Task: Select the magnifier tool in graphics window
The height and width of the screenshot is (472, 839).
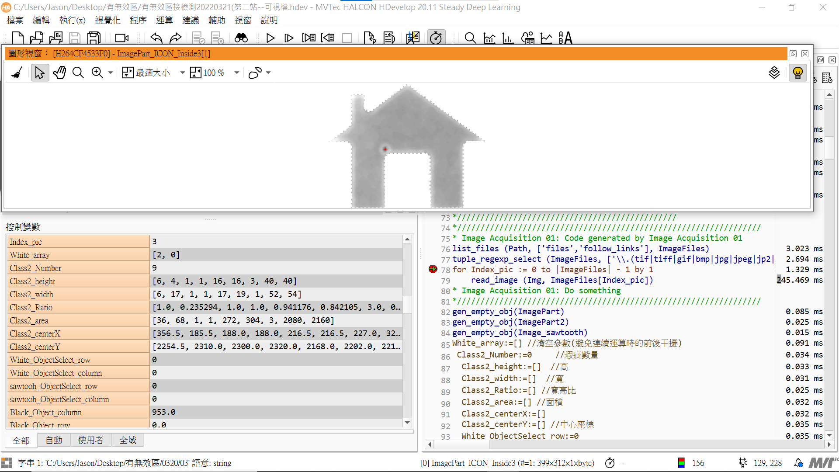Action: point(78,73)
